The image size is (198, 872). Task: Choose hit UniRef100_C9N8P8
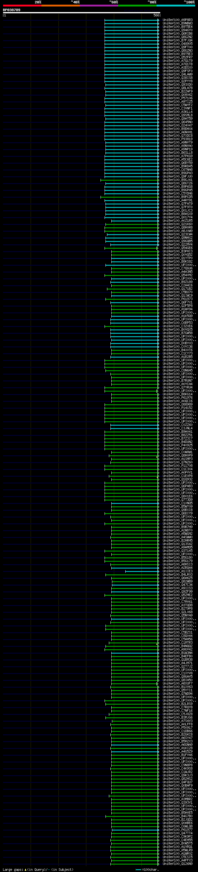pyautogui.click(x=177, y=765)
